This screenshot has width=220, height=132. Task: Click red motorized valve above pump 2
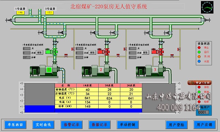coord(103,51)
